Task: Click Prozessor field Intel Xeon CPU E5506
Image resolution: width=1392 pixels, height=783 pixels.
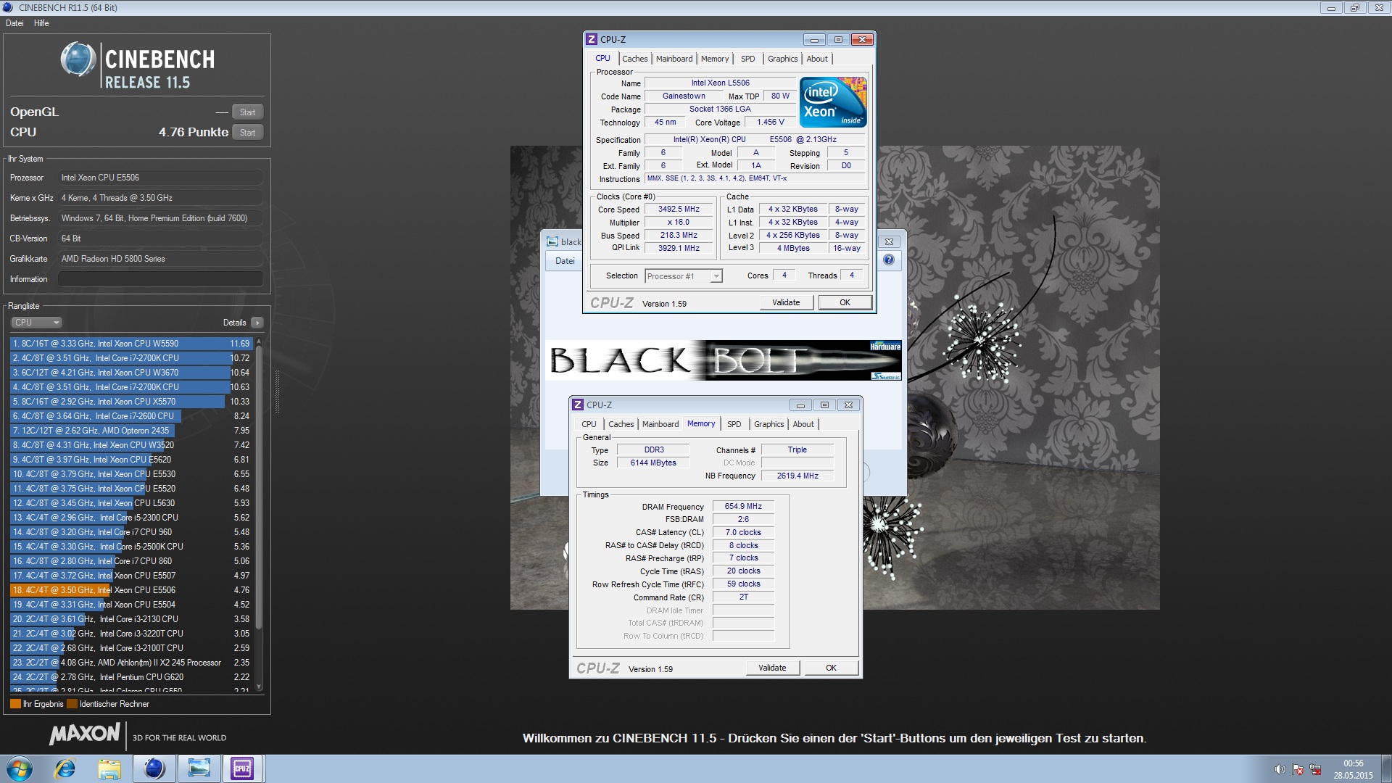Action: point(160,178)
